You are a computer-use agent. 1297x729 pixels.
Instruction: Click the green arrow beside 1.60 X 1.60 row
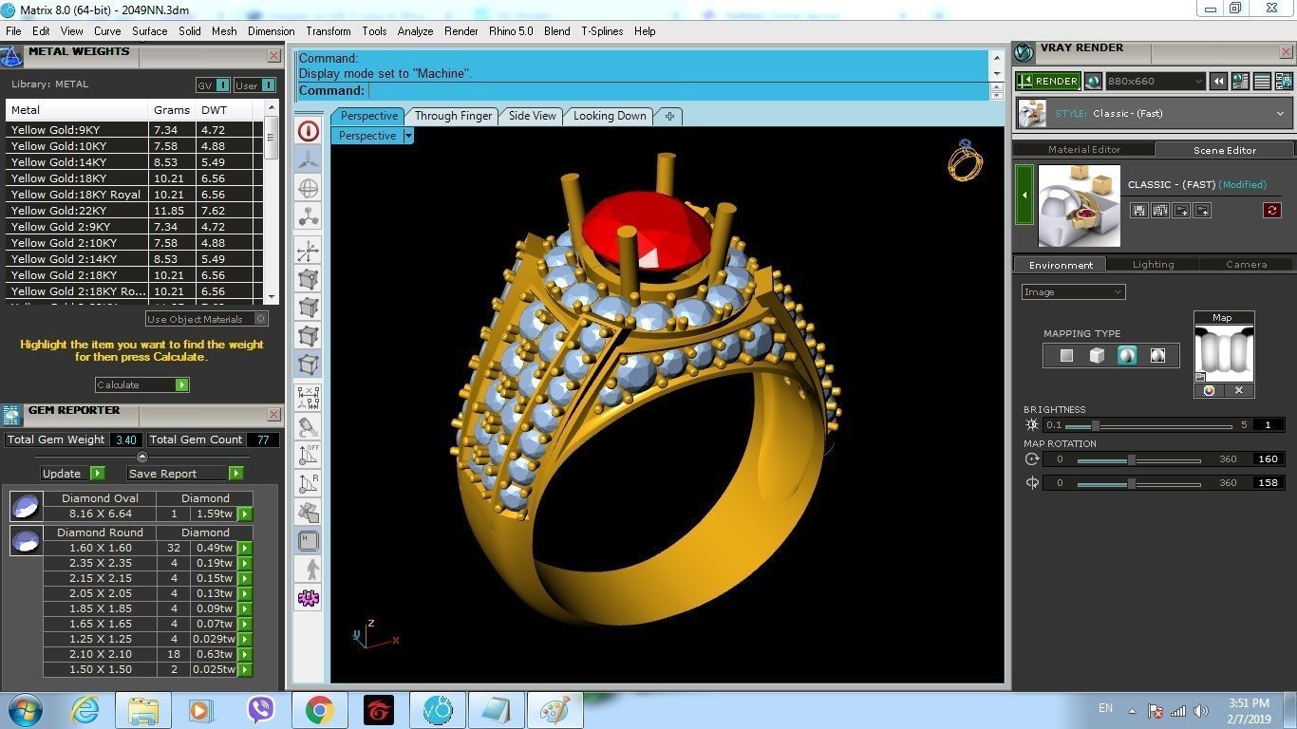point(244,548)
